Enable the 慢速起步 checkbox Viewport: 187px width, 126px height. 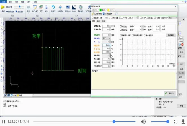[121, 26]
